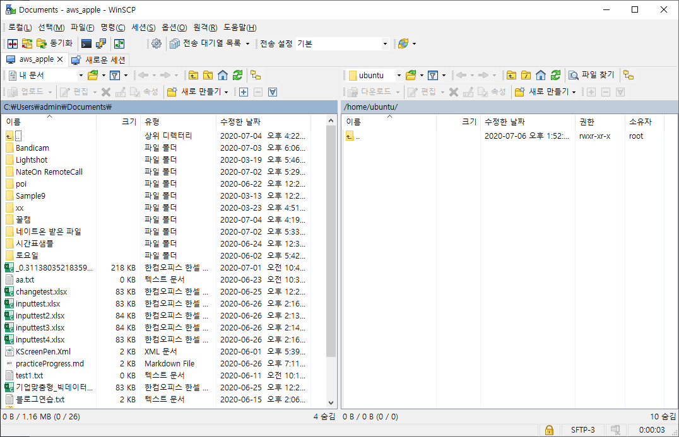This screenshot has width=679, height=437.
Task: Close the aws_apple session tab
Action: [60, 59]
